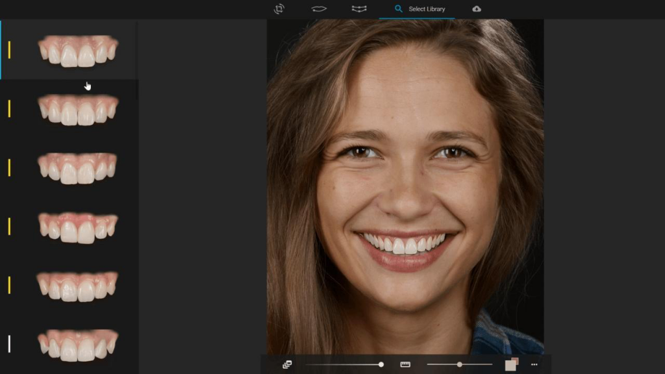Choose the sixth smile template thumbnail
The height and width of the screenshot is (374, 665).
point(78,345)
